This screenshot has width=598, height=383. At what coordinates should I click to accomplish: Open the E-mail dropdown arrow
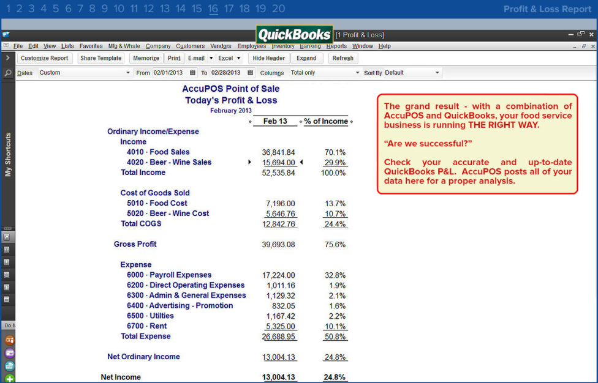click(x=211, y=58)
